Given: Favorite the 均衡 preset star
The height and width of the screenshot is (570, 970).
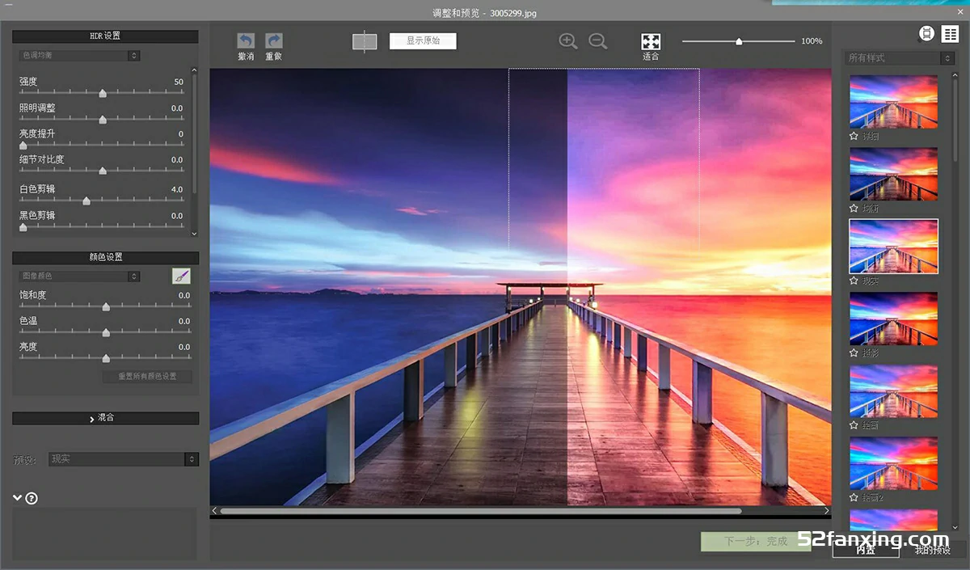Looking at the screenshot, I should click(854, 209).
